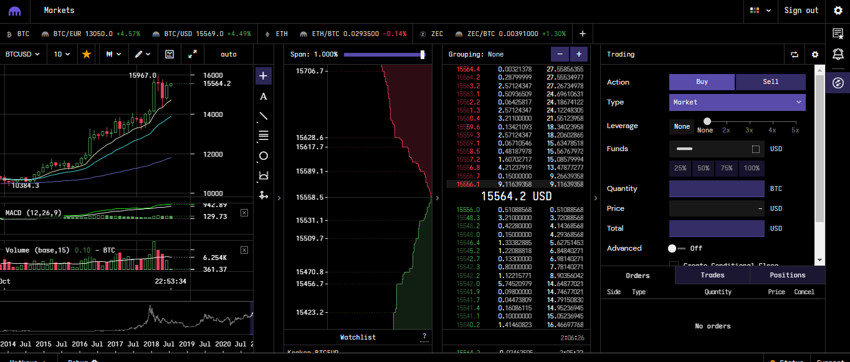Open the alerts bell sidebar icon

pos(838,55)
